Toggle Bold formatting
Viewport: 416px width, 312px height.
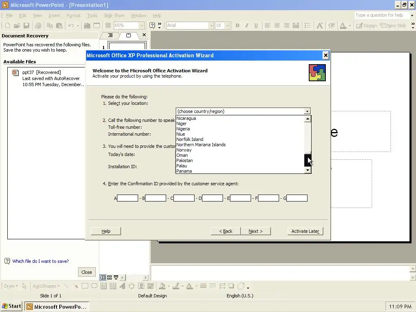pos(237,26)
